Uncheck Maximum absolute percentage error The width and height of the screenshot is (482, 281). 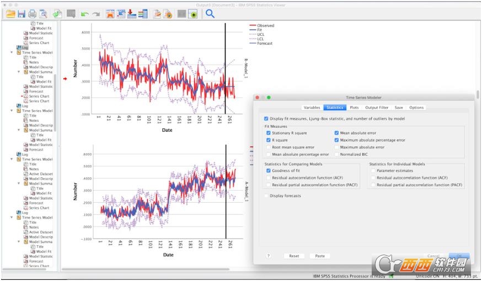[x=336, y=140]
